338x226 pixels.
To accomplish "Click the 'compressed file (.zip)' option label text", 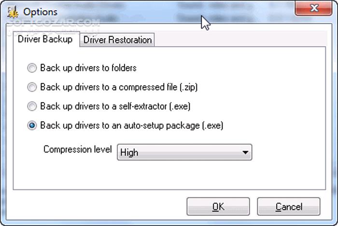I will (x=119, y=87).
